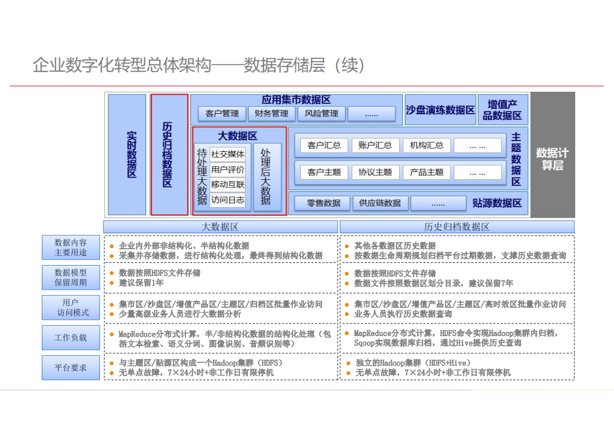Click the 账户汇总 box
Screen dimensions: 614x434
375,145
